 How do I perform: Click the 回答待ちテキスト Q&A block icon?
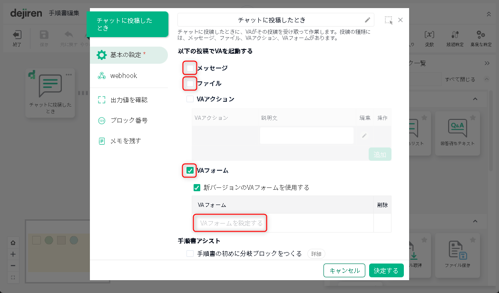point(457,127)
